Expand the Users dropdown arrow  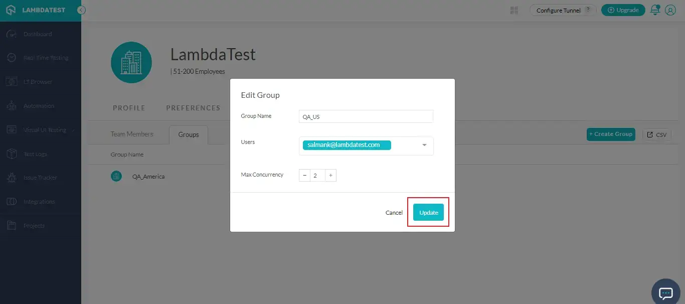424,145
